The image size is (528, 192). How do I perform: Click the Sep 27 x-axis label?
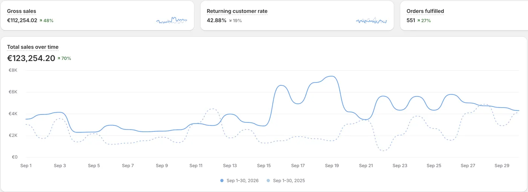[468, 166]
